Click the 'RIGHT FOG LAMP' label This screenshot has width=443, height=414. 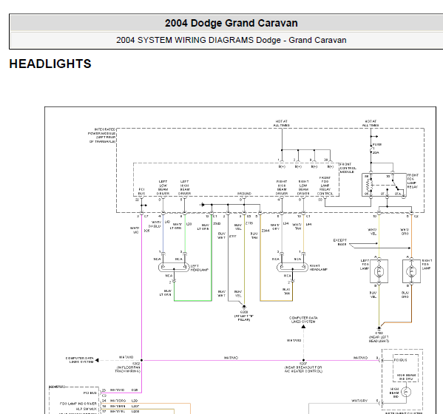tap(427, 265)
